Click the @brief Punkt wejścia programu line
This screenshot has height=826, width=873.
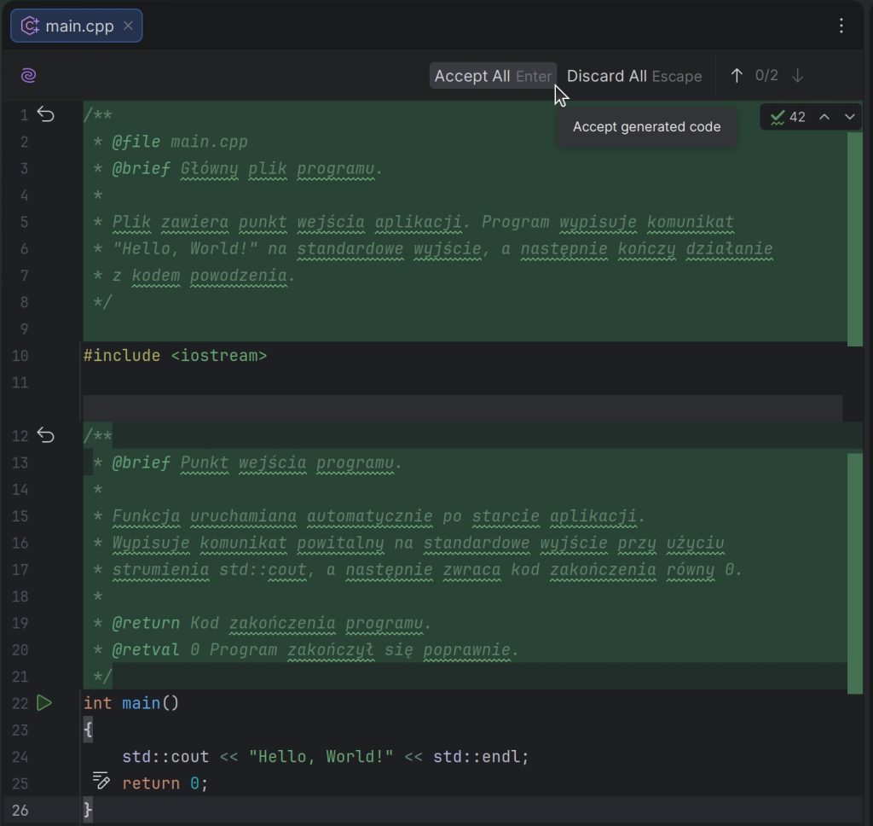point(247,462)
